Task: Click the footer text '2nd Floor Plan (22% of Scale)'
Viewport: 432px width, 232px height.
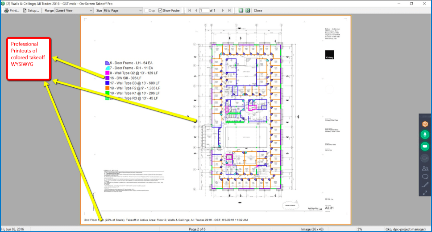Action: click(105, 220)
